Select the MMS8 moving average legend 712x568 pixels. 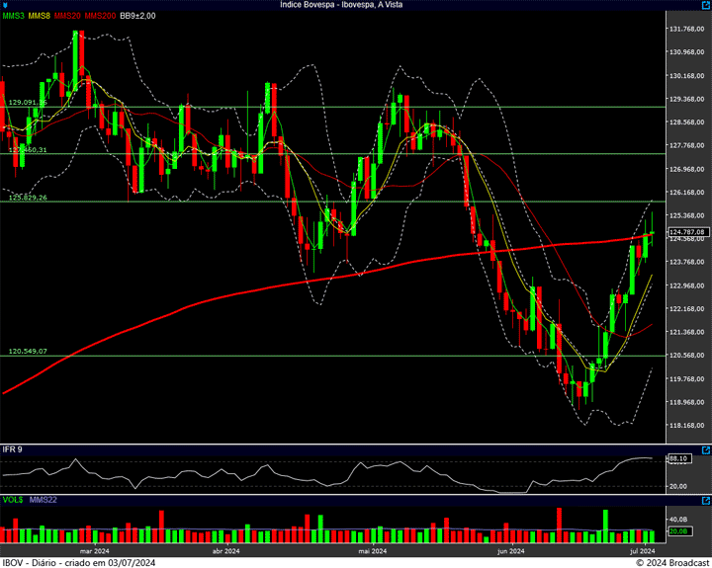40,16
